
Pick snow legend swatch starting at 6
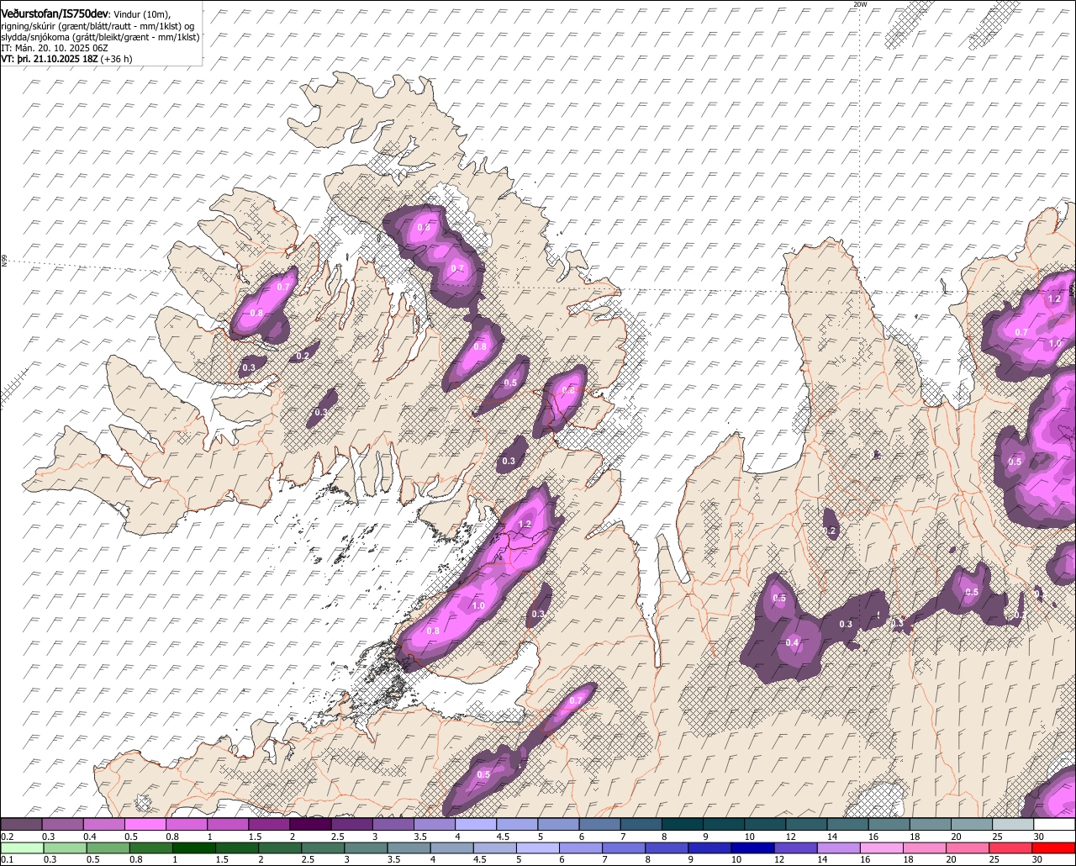click(x=599, y=825)
